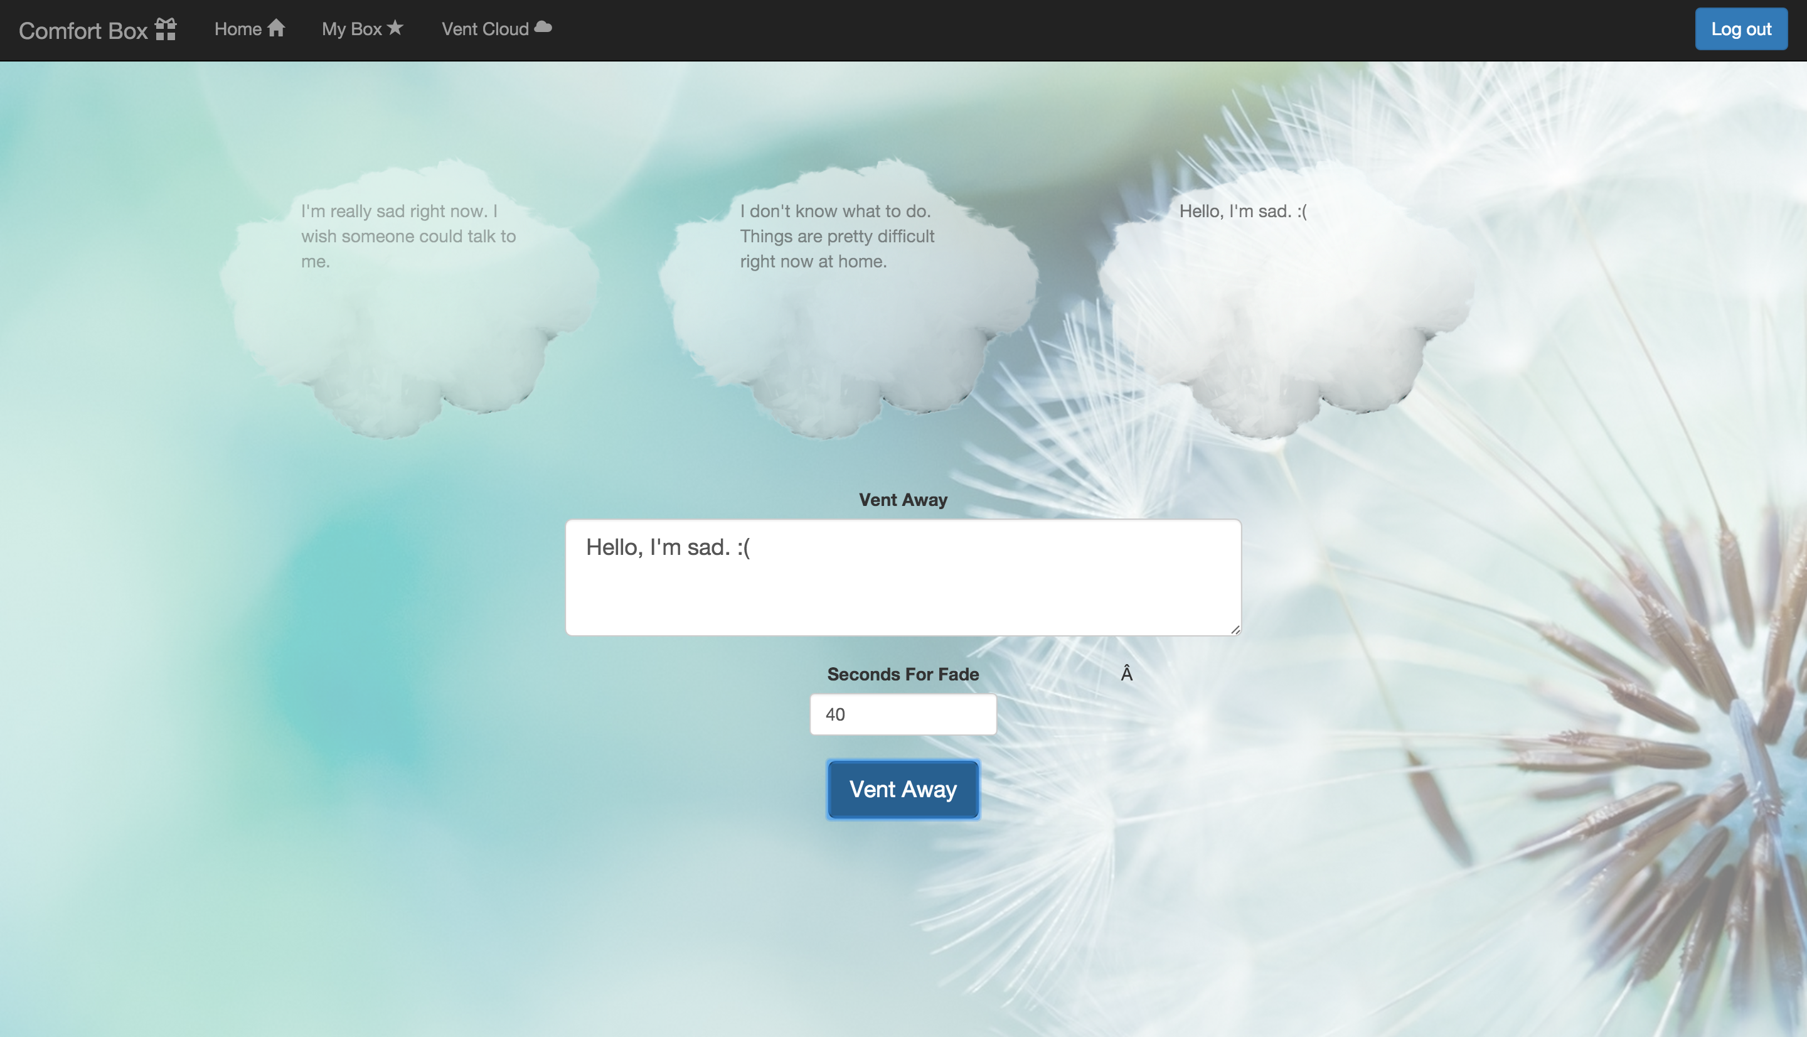
Task: Click the house icon next to Home
Action: [276, 28]
